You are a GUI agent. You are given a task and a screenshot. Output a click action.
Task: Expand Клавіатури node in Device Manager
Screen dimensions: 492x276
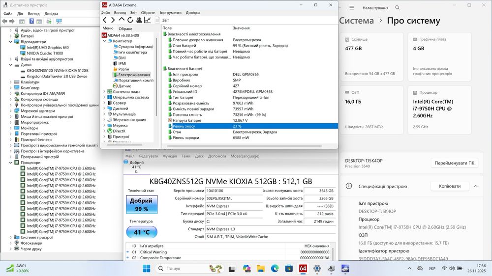[x=11, y=82]
